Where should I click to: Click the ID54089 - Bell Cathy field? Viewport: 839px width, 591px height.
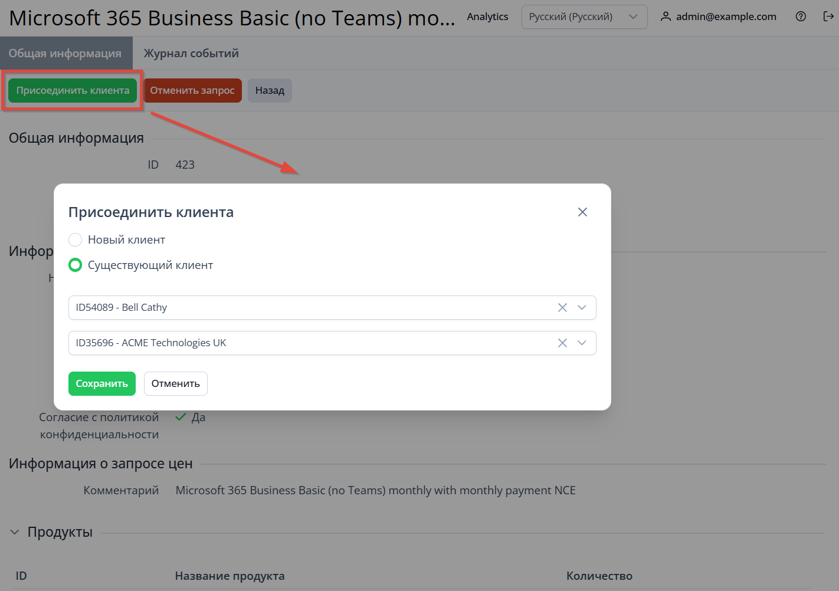coord(332,307)
